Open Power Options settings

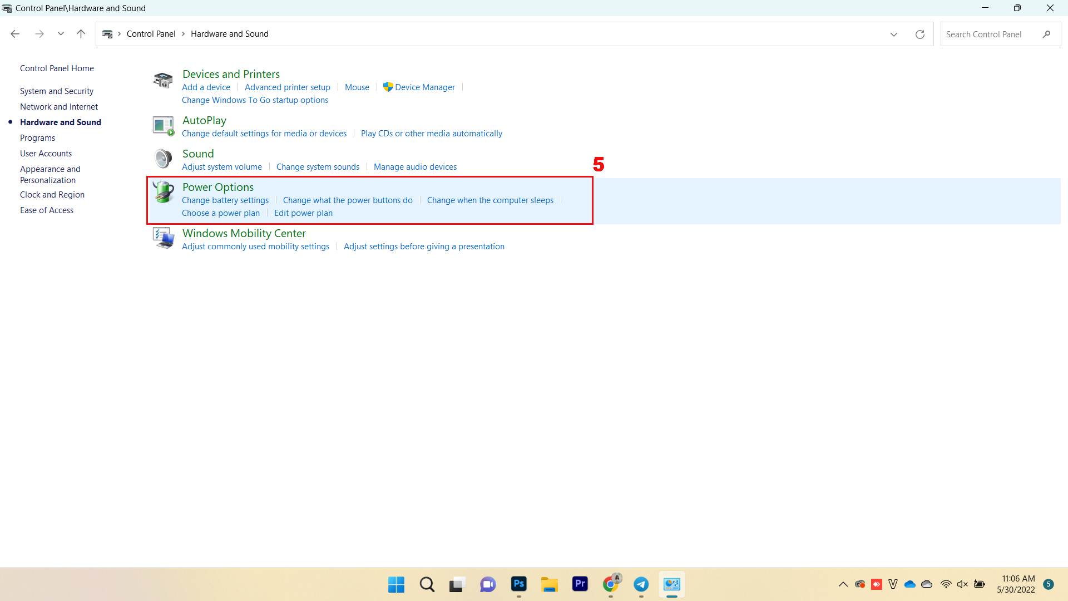pyautogui.click(x=218, y=187)
